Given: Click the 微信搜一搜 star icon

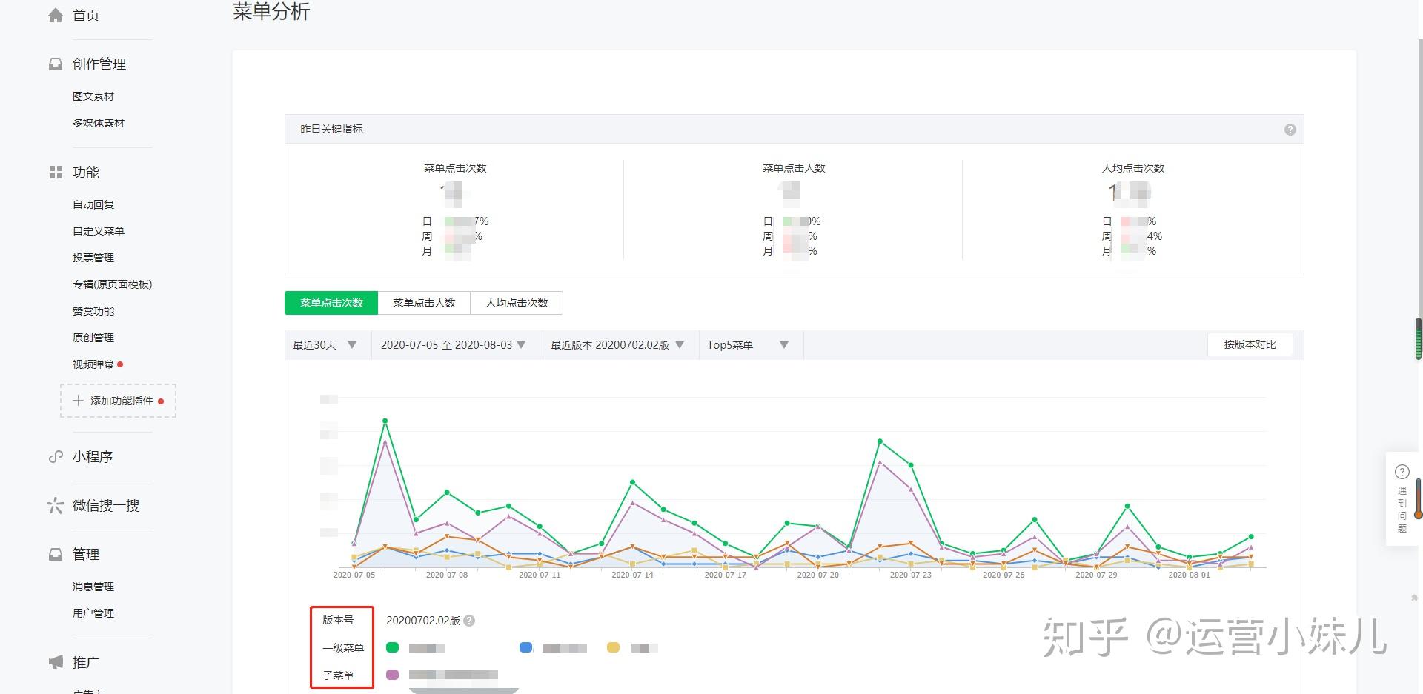Looking at the screenshot, I should pos(56,506).
